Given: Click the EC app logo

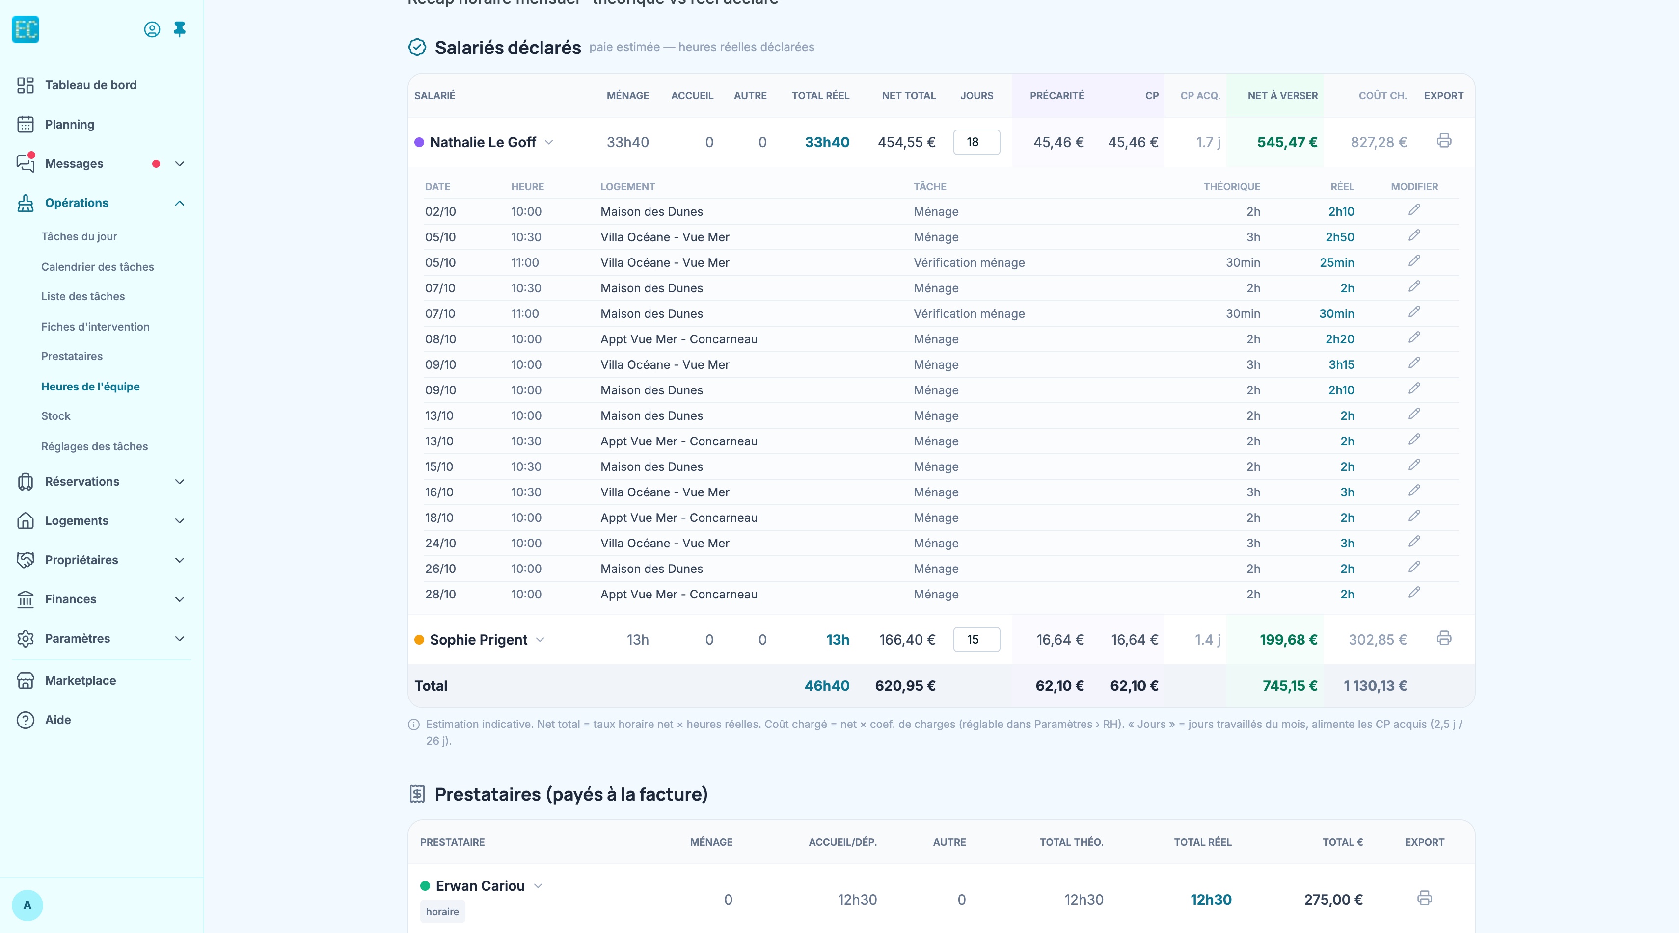Looking at the screenshot, I should (x=26, y=29).
